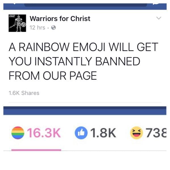Viewport: 170px width, 170px height.
Task: View the 1.6K Shares list
Action: (24, 93)
